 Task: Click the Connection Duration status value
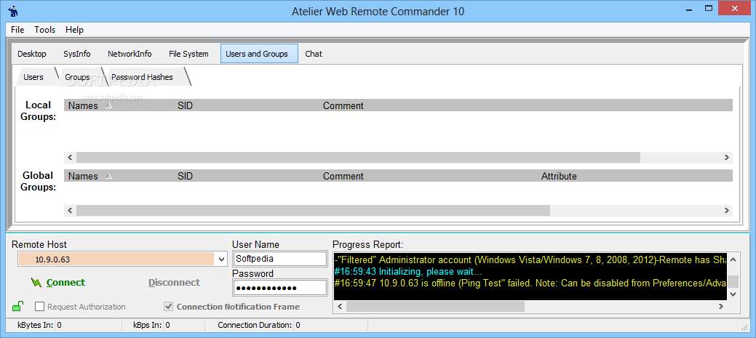tap(298, 325)
